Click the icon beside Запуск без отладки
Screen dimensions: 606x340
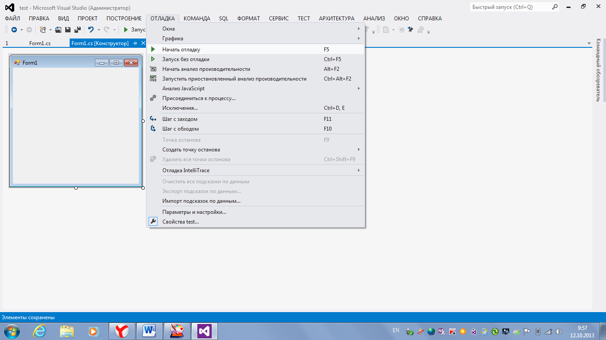click(x=153, y=59)
